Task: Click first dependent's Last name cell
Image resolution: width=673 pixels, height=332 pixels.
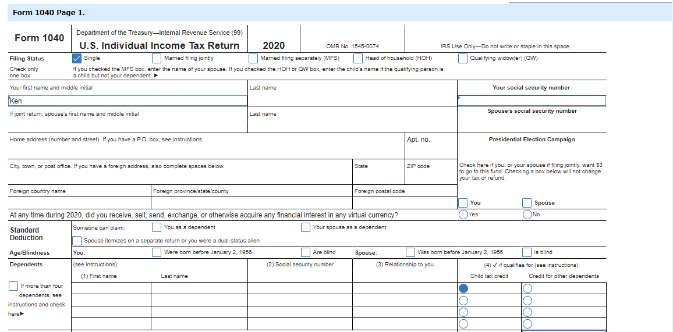Action: (200, 288)
